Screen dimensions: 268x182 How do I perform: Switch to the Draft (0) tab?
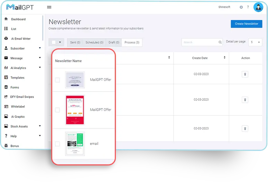click(x=114, y=42)
